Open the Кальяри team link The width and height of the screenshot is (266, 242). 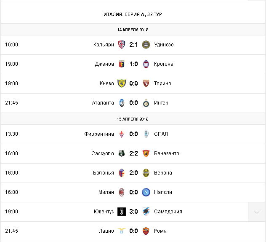pos(104,45)
